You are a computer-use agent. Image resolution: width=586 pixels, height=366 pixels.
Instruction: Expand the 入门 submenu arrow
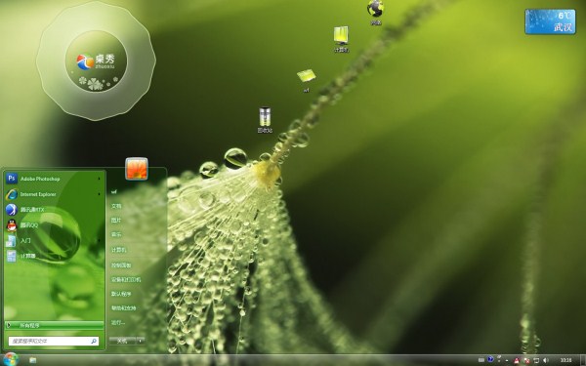tap(99, 241)
